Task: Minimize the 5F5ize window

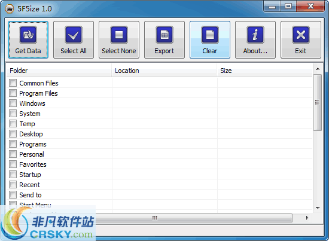Action: 272,7
